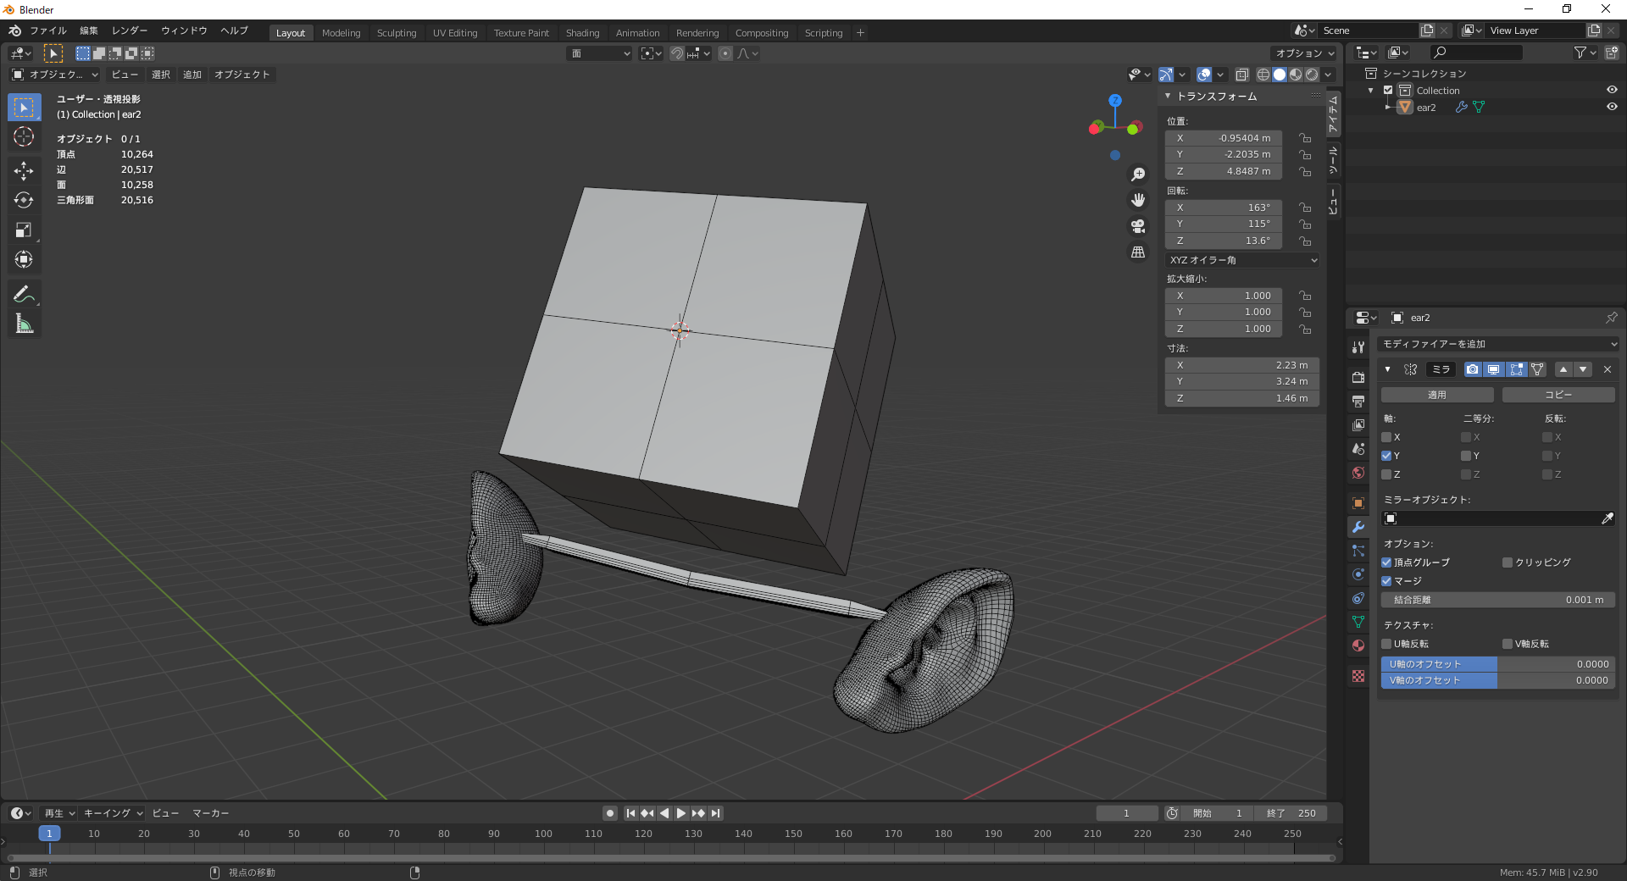Click the end frame field showing 250
The height and width of the screenshot is (881, 1627).
[x=1292, y=813]
